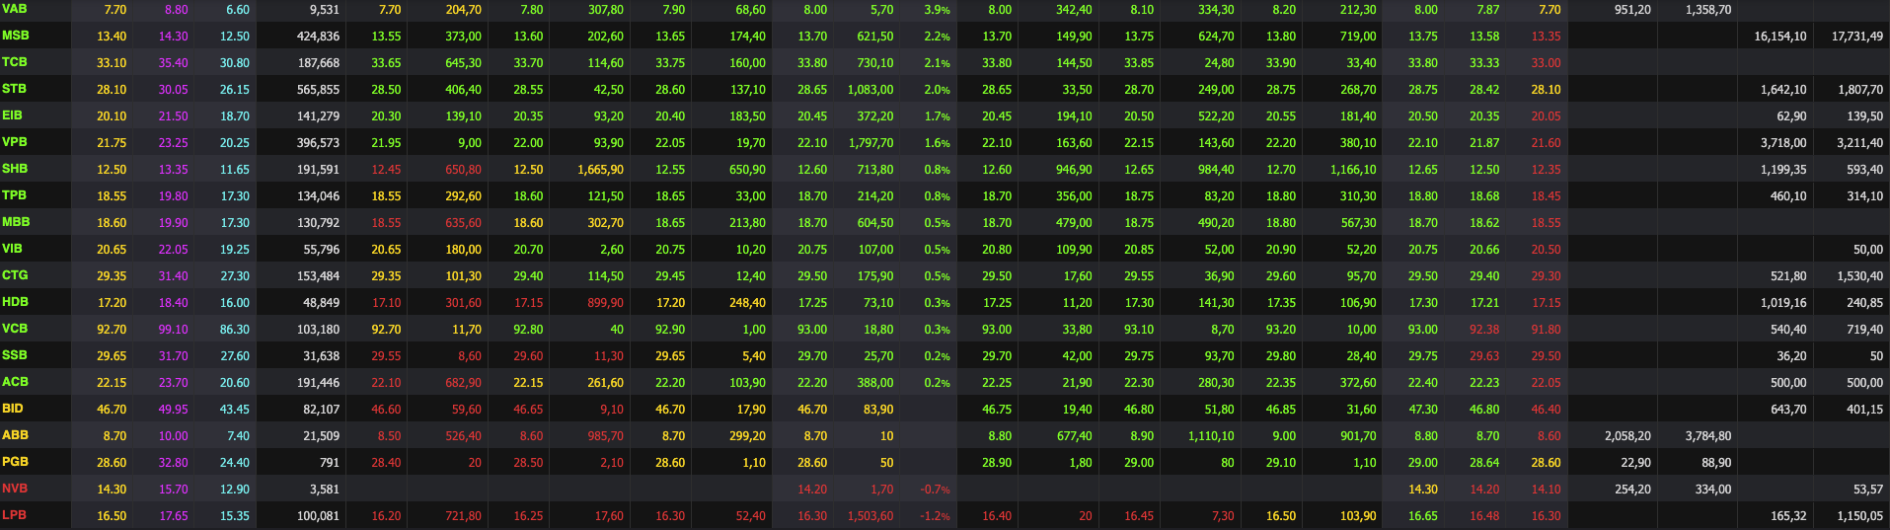Select HDB red volume 899,90
Image resolution: width=1890 pixels, height=530 pixels.
click(x=606, y=303)
